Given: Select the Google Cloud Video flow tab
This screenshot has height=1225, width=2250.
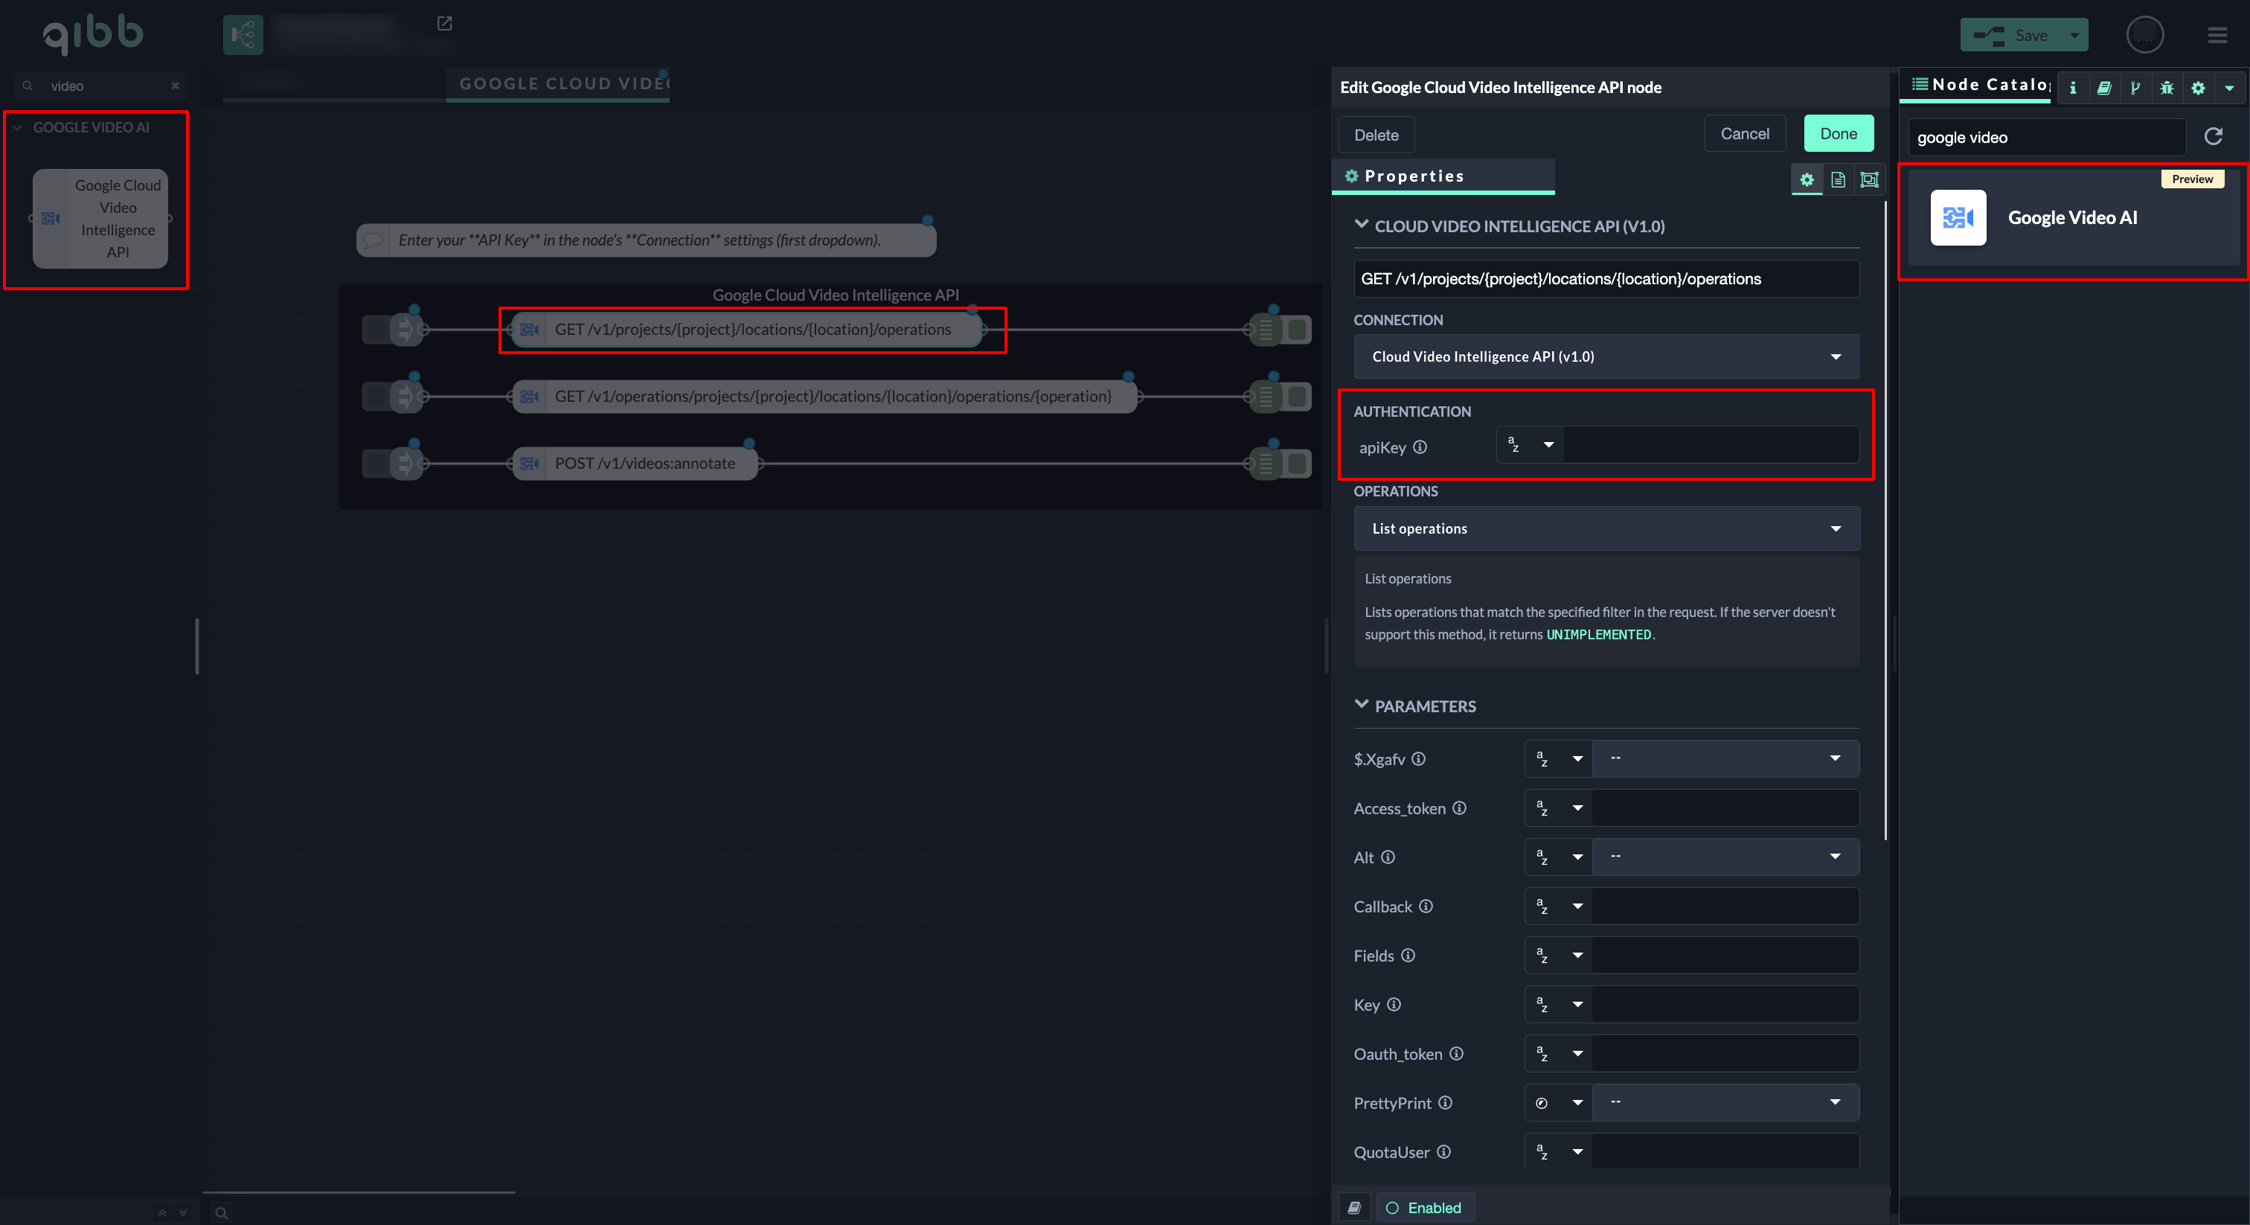Looking at the screenshot, I should tap(559, 84).
